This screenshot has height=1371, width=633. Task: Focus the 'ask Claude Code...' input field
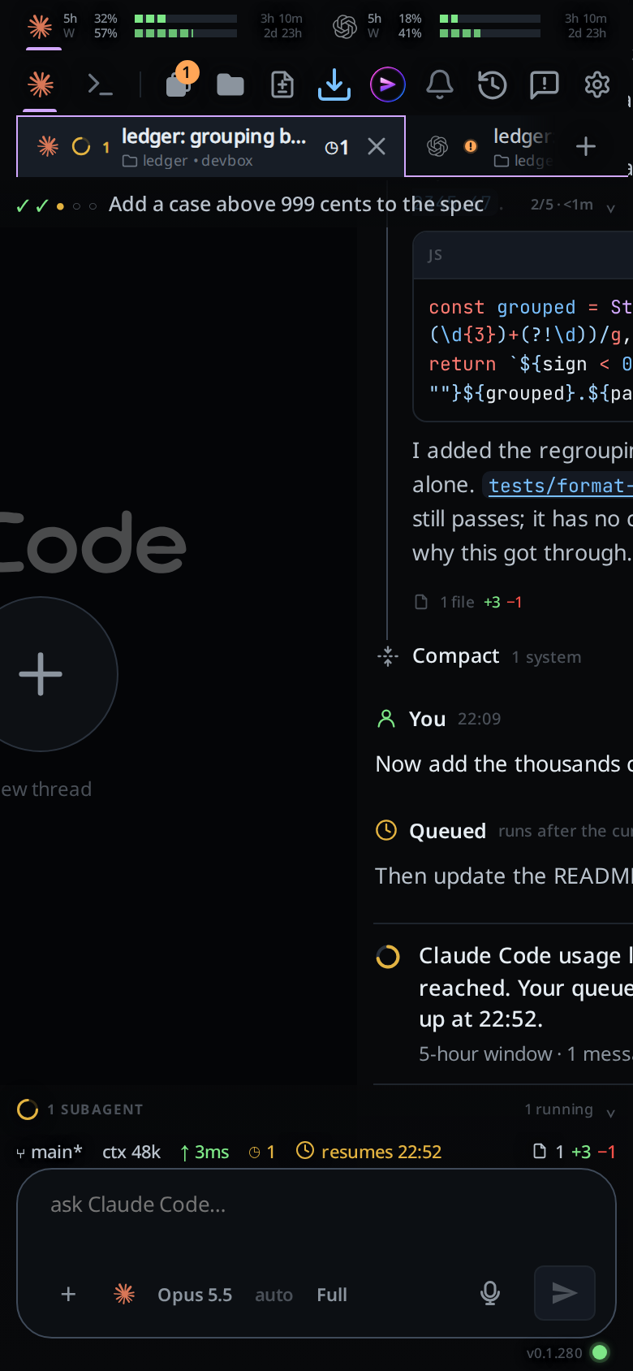point(316,1204)
